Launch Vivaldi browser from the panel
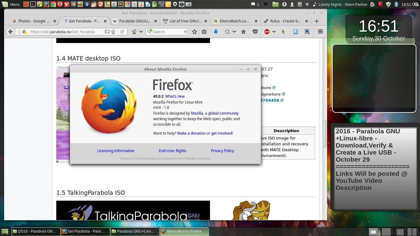Image resolution: width=420 pixels, height=236 pixels. pyautogui.click(x=66, y=4)
